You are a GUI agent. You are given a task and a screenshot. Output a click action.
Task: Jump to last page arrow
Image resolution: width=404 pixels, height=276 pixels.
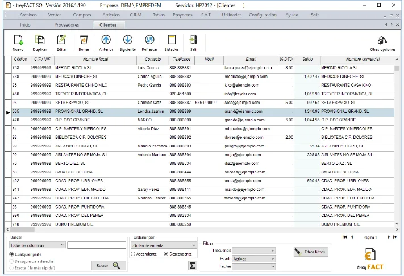[395, 237]
